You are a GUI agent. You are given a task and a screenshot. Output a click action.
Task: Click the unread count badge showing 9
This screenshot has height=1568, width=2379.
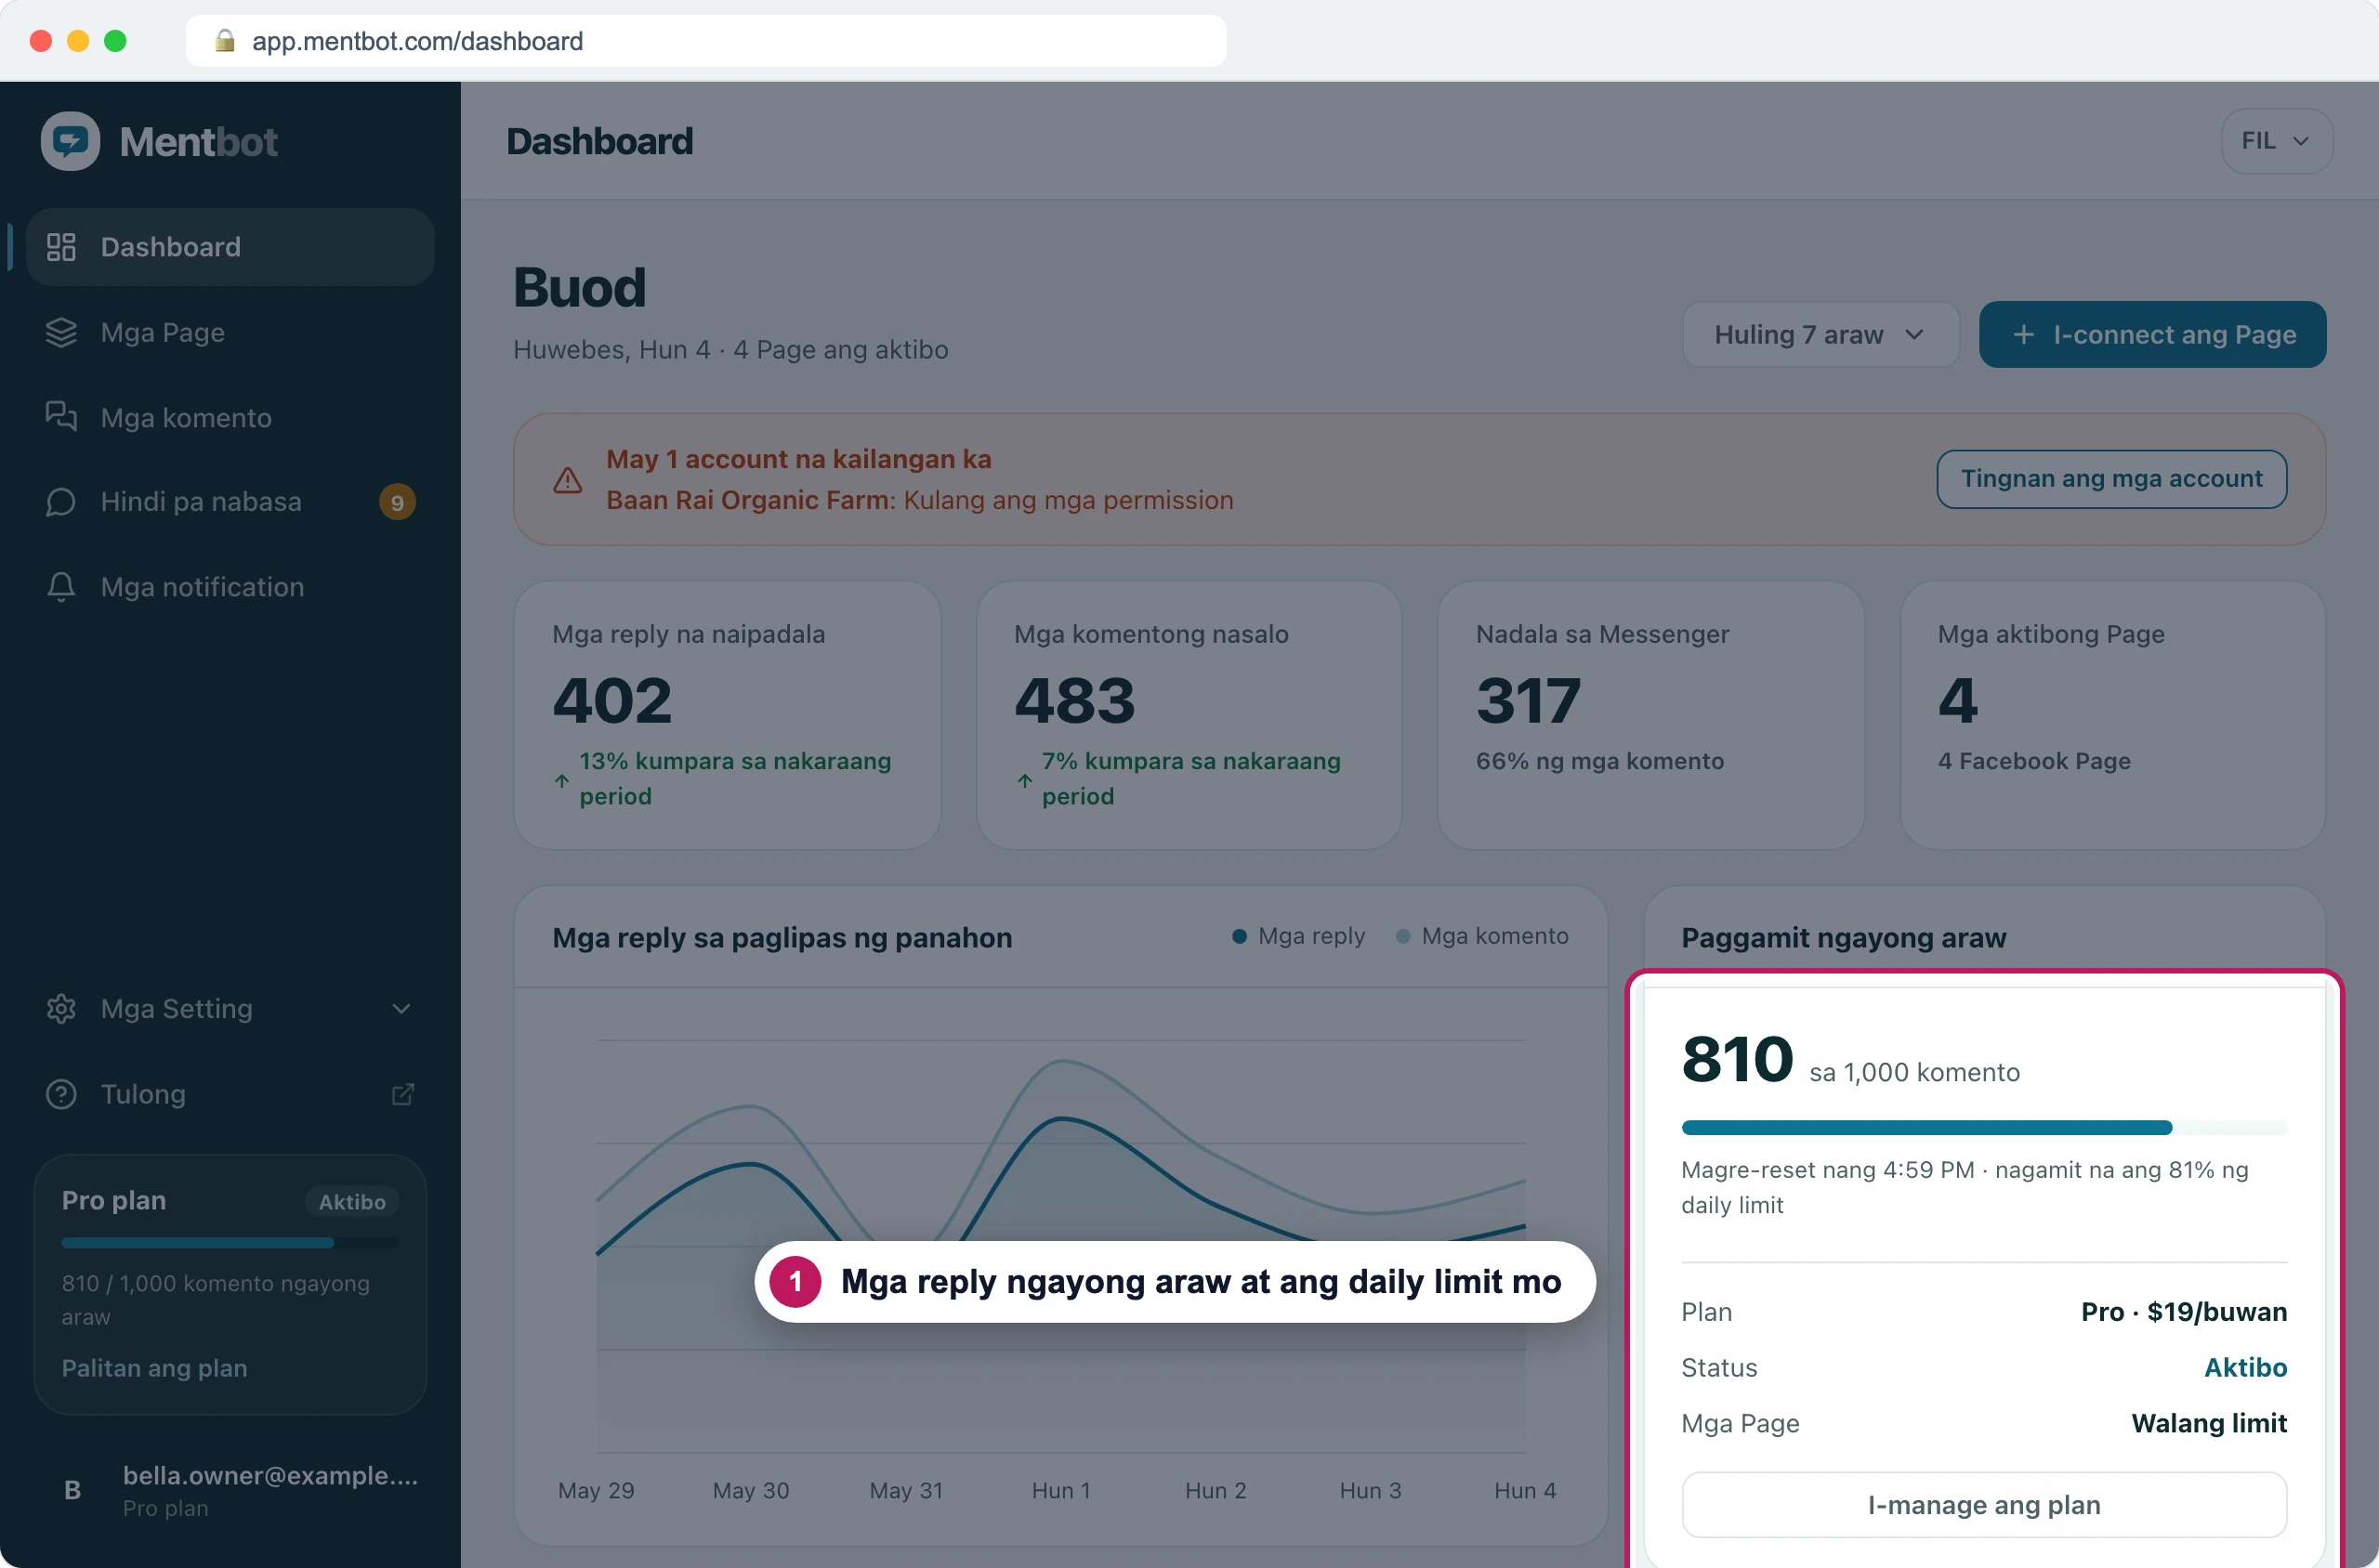[397, 502]
